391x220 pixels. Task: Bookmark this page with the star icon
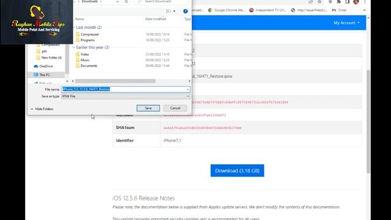pos(320,2)
